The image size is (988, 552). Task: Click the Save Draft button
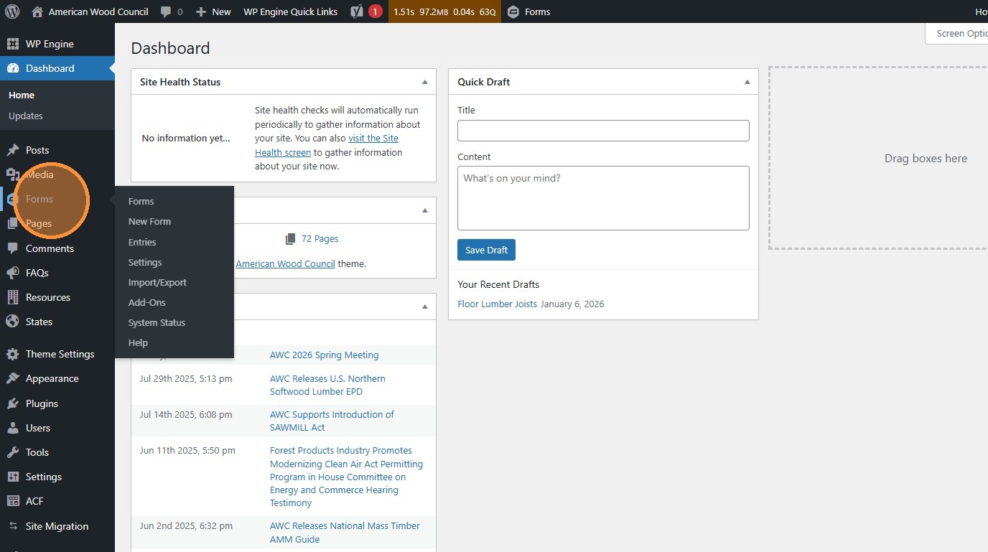coord(486,250)
